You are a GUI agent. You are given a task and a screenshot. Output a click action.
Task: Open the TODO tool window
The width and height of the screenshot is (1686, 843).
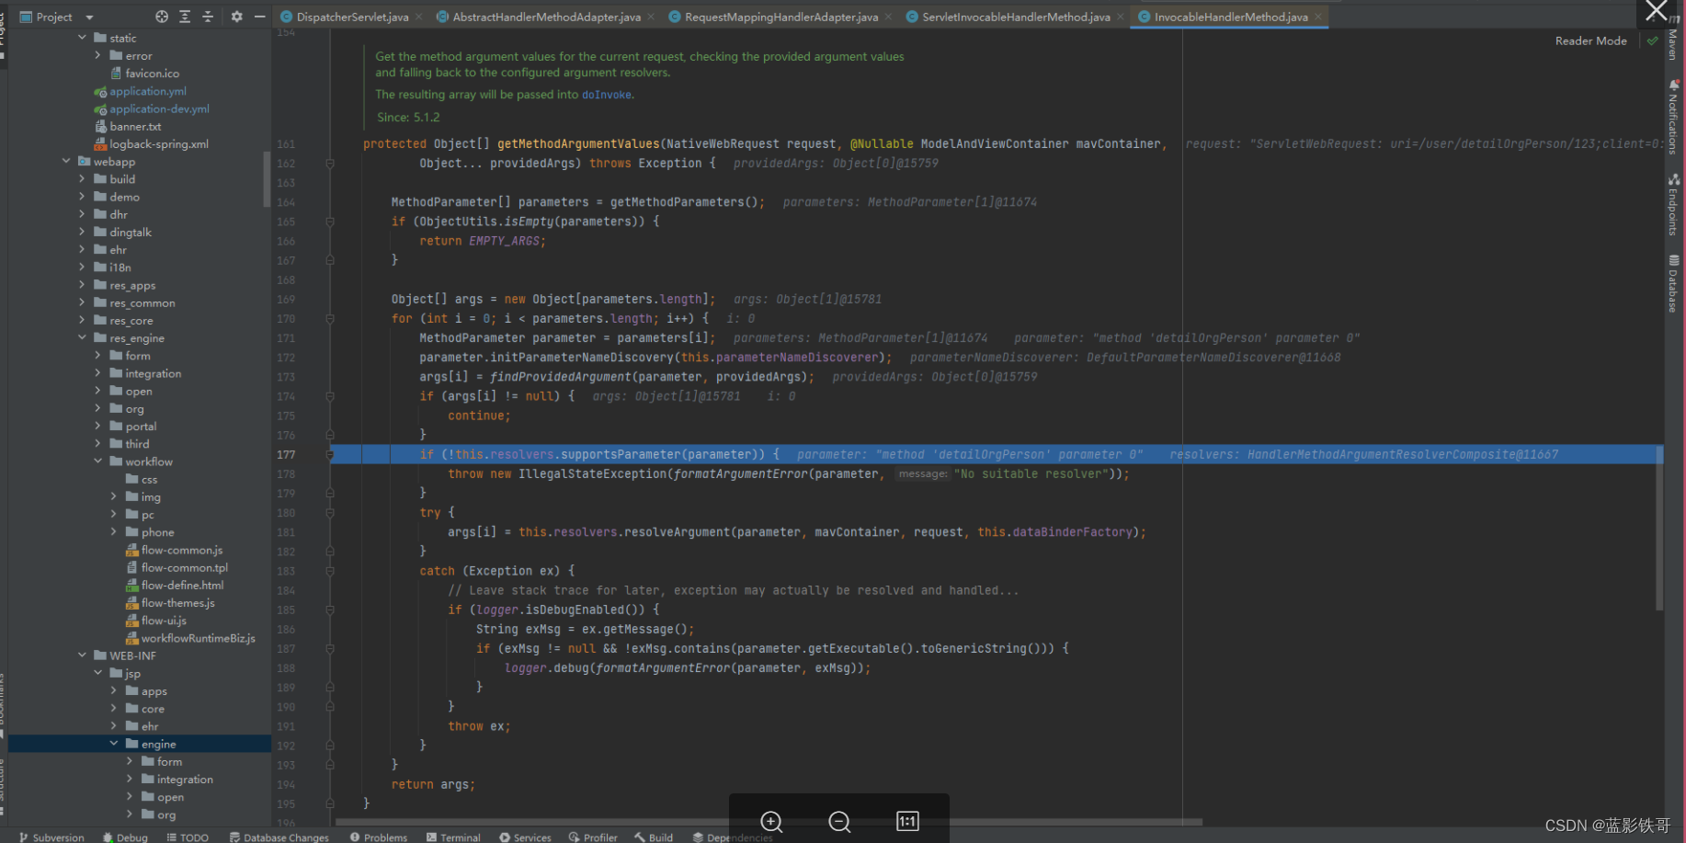pos(188,837)
